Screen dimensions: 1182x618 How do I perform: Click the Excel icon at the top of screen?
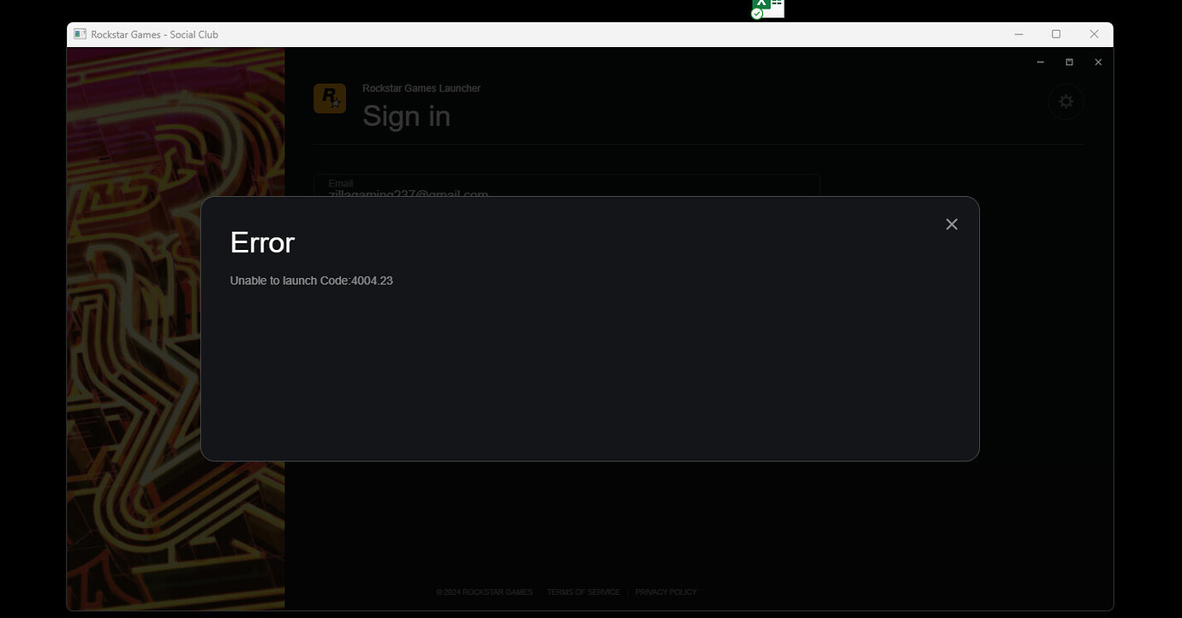point(765,7)
